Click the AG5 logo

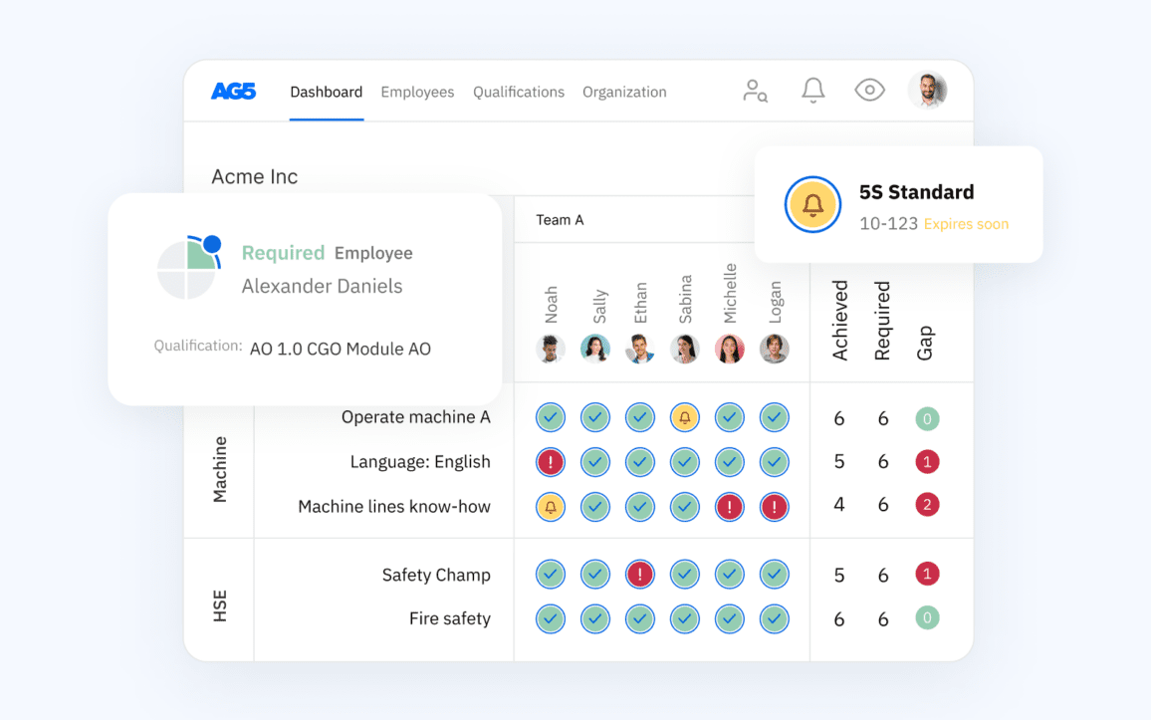click(233, 92)
